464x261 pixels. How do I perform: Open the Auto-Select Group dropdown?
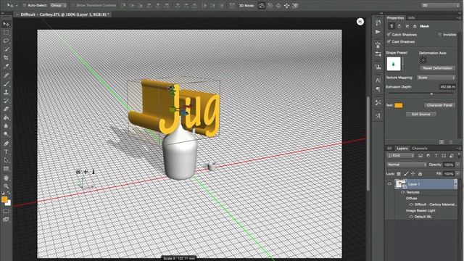click(58, 5)
